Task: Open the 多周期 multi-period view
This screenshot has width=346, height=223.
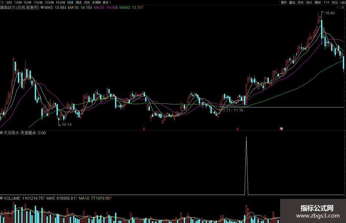Action: pos(96,3)
